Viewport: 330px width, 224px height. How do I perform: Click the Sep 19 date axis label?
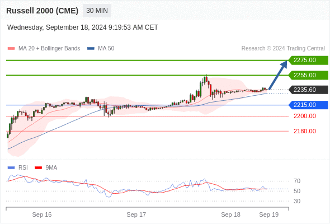click(x=269, y=214)
